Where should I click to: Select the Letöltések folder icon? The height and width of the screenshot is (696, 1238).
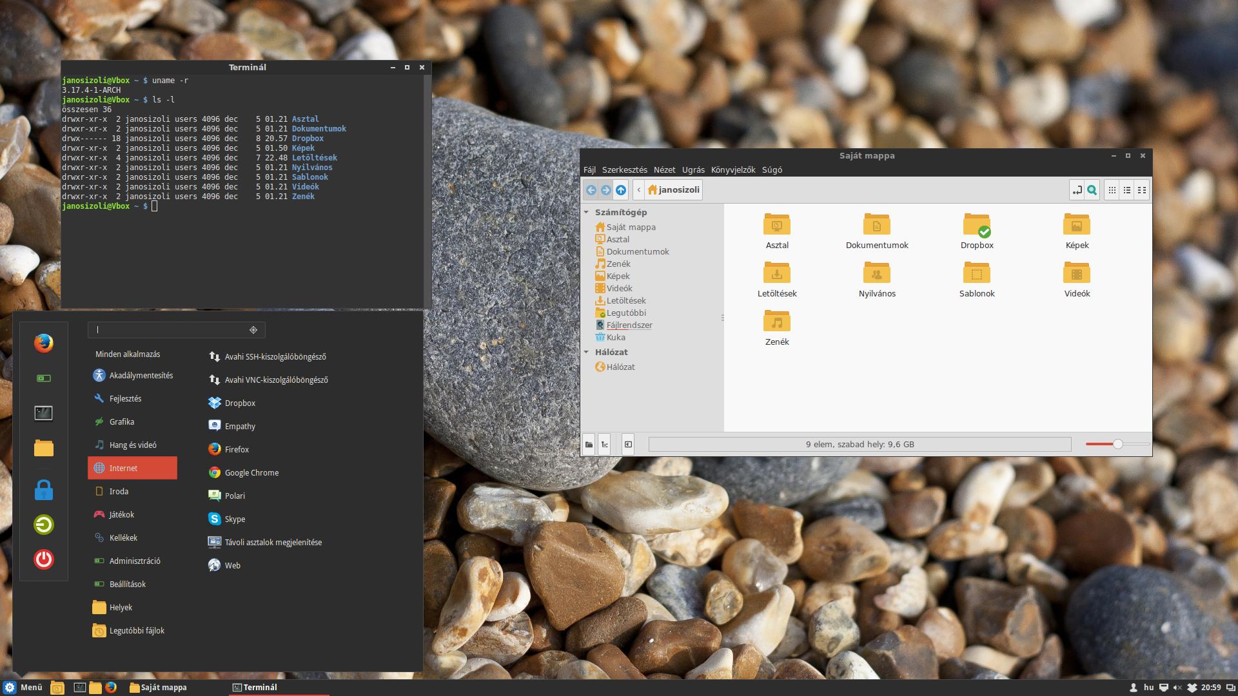click(777, 274)
